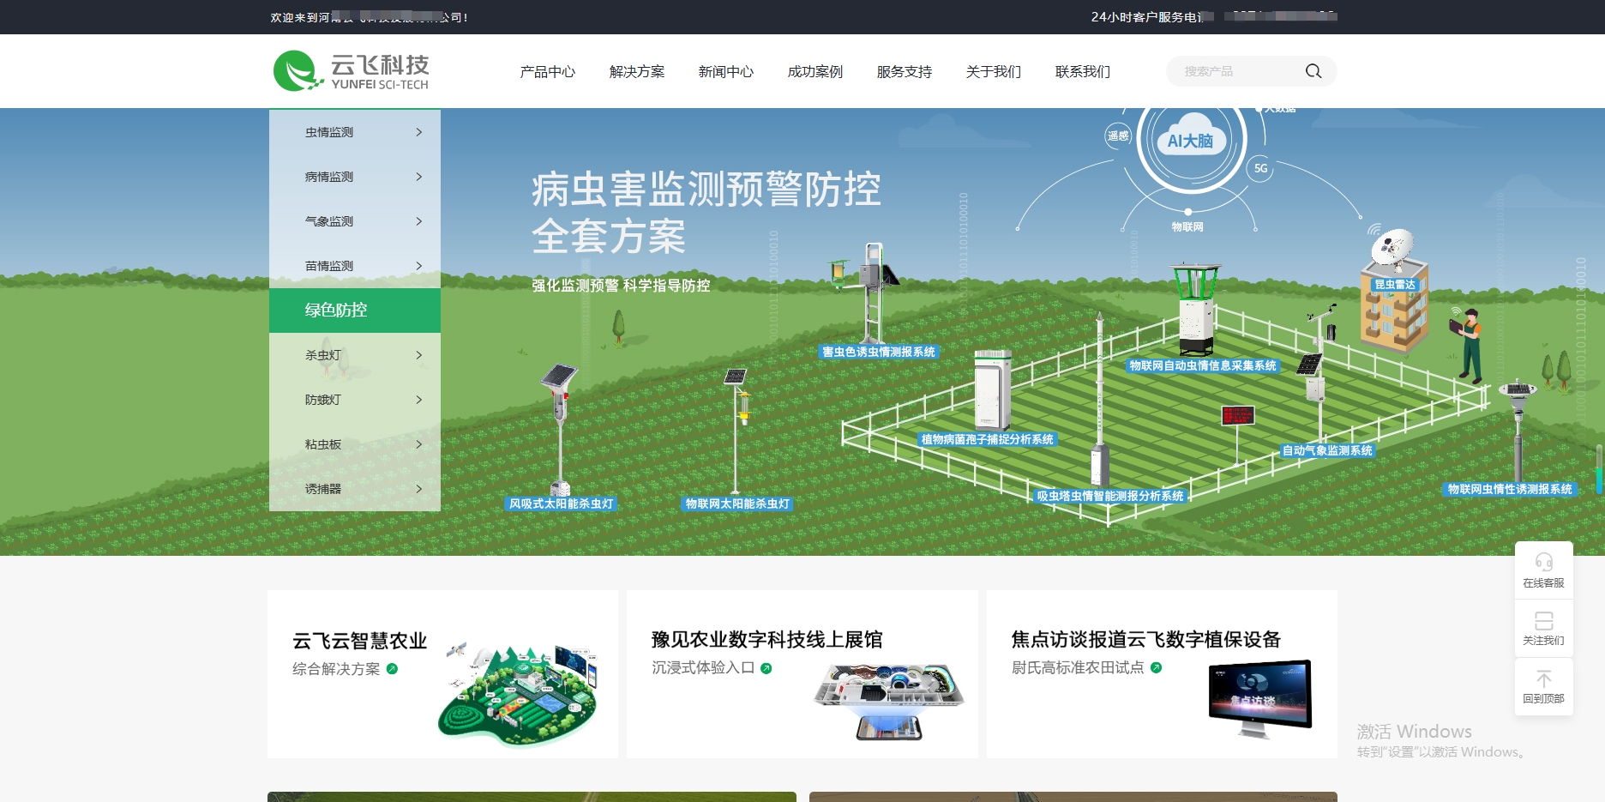1605x802 pixels.
Task: Expand the 气象监测 category
Action: click(354, 221)
